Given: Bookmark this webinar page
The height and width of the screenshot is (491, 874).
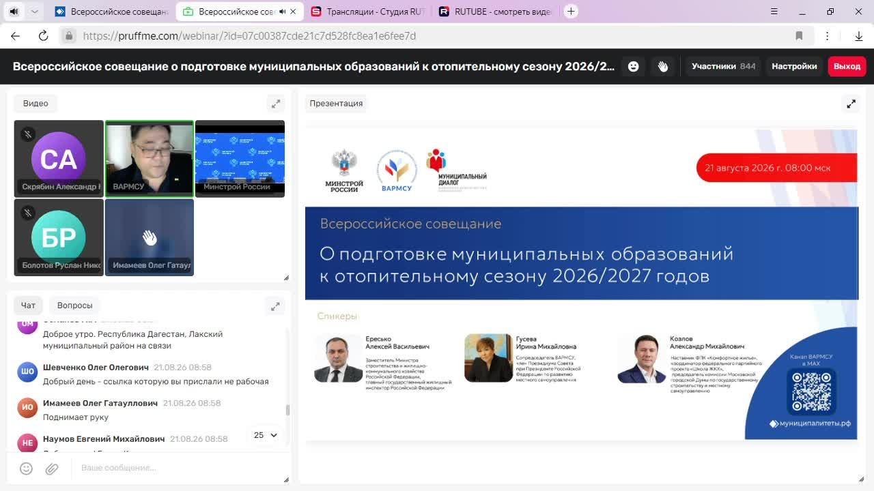Looking at the screenshot, I should click(x=799, y=36).
